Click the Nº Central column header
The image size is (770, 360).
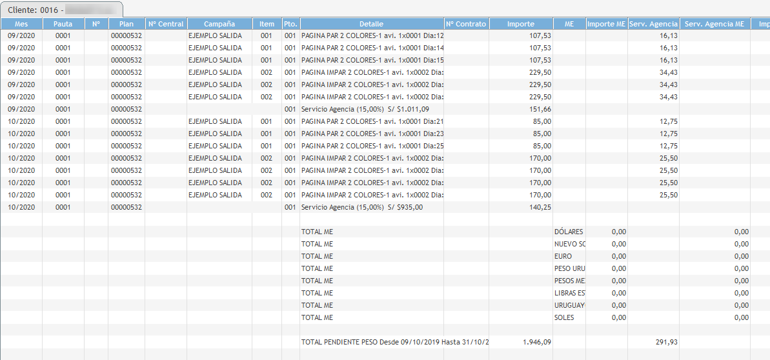coord(166,24)
